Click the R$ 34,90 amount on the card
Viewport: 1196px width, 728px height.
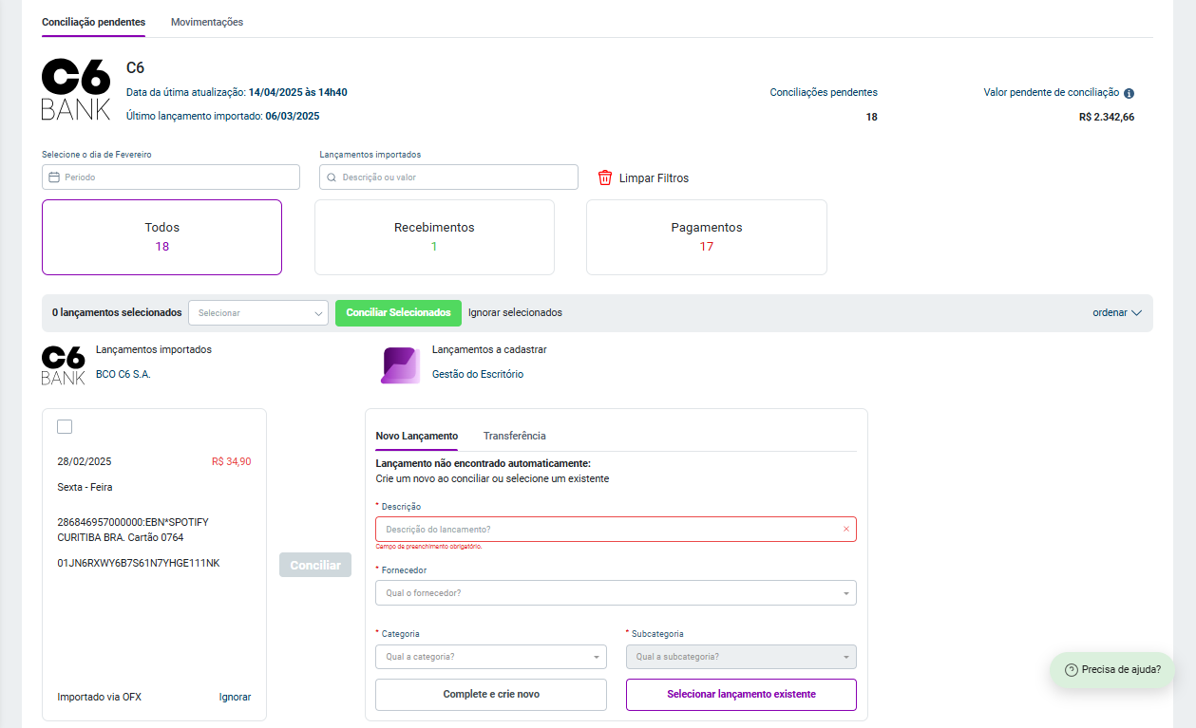coord(232,462)
